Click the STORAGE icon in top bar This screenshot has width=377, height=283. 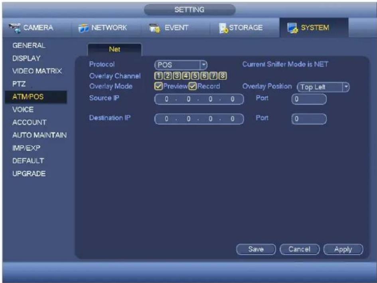[x=223, y=28]
